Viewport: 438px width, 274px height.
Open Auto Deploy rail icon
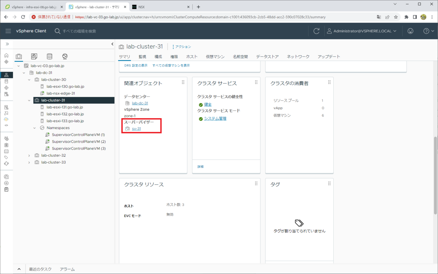click(6, 113)
